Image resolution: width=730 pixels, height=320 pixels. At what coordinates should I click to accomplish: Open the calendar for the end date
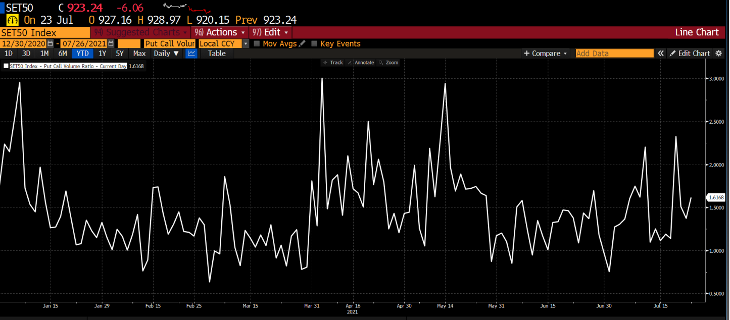click(110, 43)
